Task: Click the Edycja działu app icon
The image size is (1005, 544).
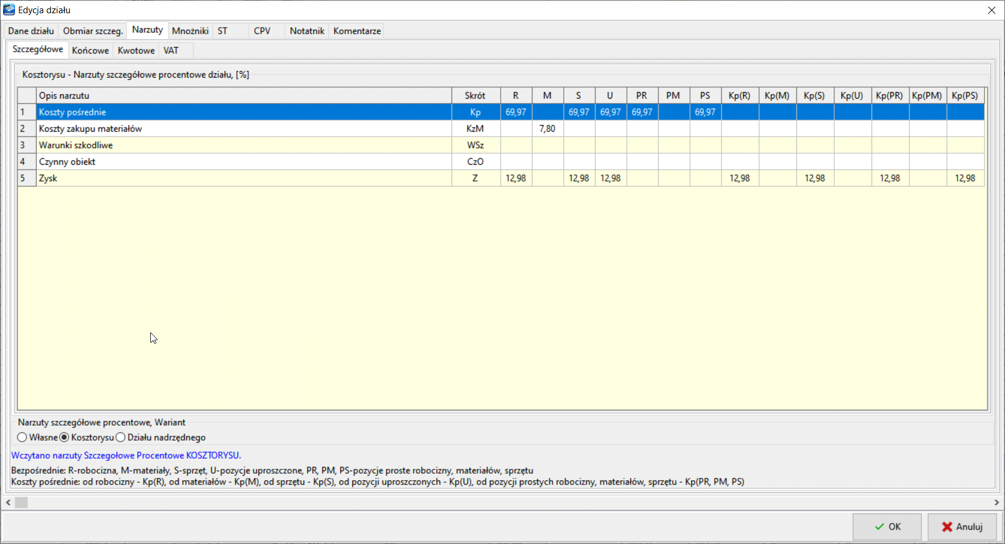Action: pos(8,10)
